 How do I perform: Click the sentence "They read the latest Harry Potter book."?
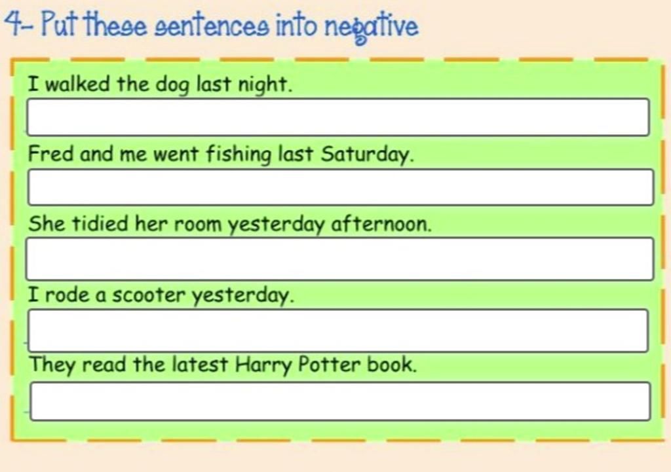223,365
